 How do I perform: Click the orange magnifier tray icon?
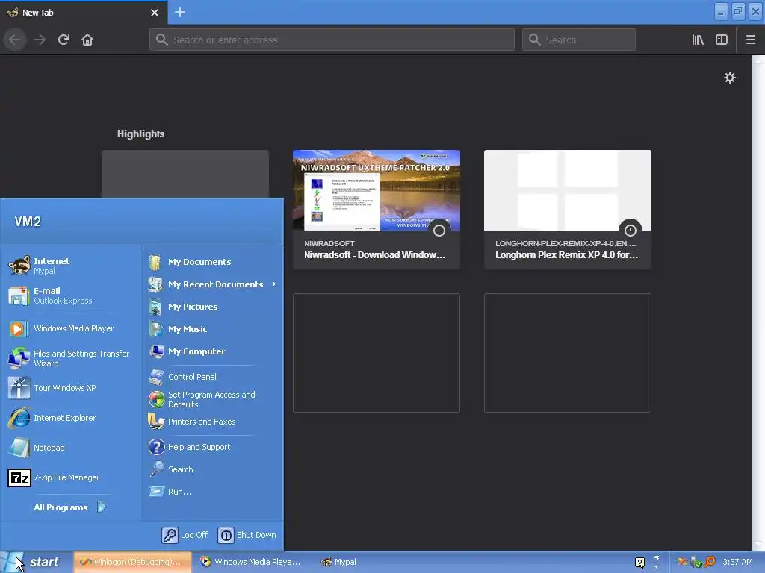tap(710, 562)
